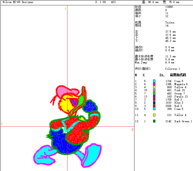Click the cyan swatch in row 1
This screenshot has height=171, width=193.
click(x=154, y=81)
